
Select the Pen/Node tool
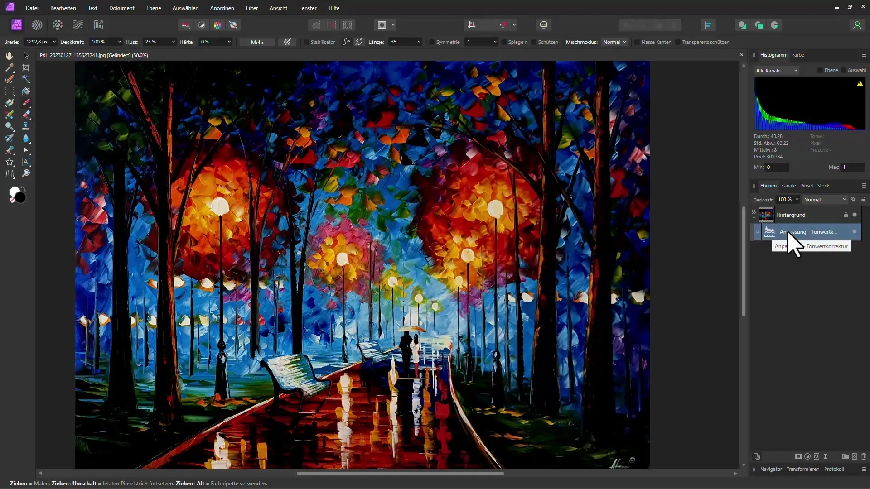point(26,150)
